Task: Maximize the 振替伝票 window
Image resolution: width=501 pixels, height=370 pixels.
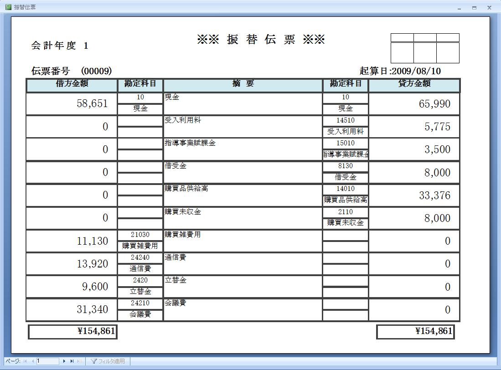Action: pyautogui.click(x=474, y=8)
